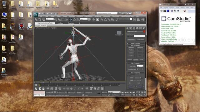Expand the Assign Controller rollout
Screen dimensions: 200x112
(x=136, y=43)
